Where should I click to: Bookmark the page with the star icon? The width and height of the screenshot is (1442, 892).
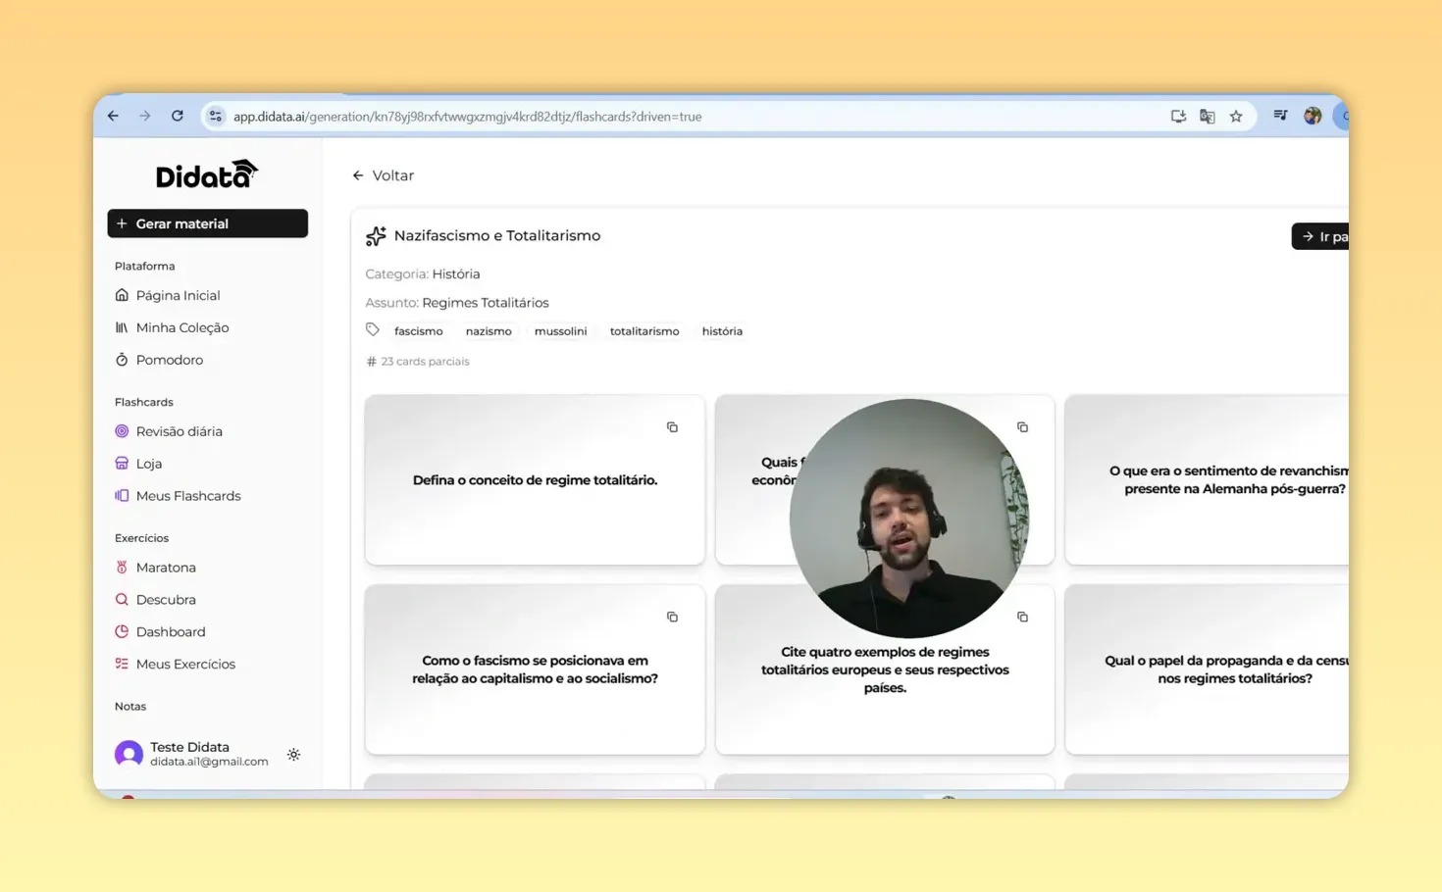[1235, 116]
